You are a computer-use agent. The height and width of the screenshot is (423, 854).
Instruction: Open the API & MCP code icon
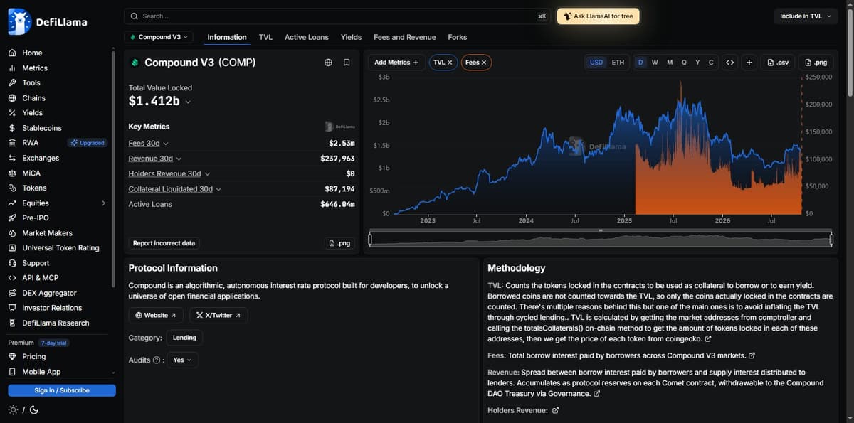tap(12, 278)
